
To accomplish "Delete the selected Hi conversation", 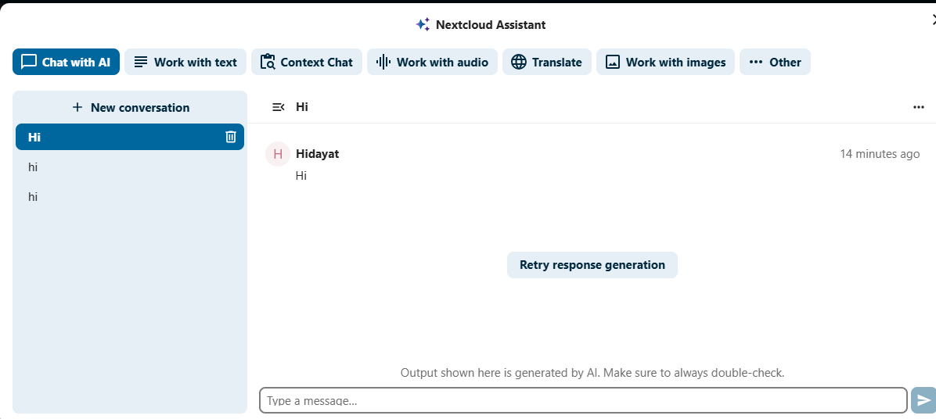I will tap(231, 137).
